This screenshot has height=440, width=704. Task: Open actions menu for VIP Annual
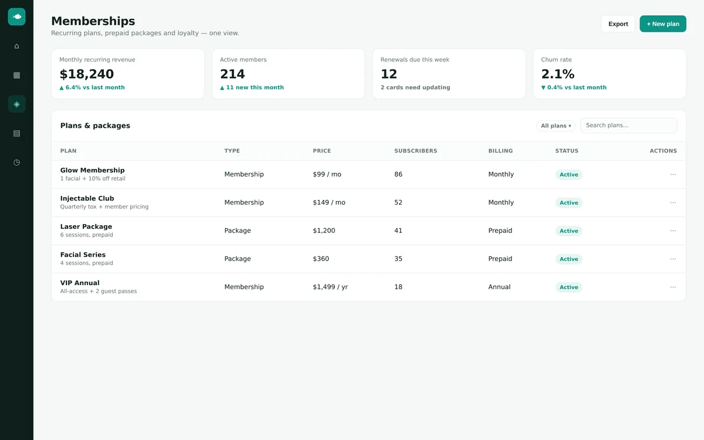(673, 287)
